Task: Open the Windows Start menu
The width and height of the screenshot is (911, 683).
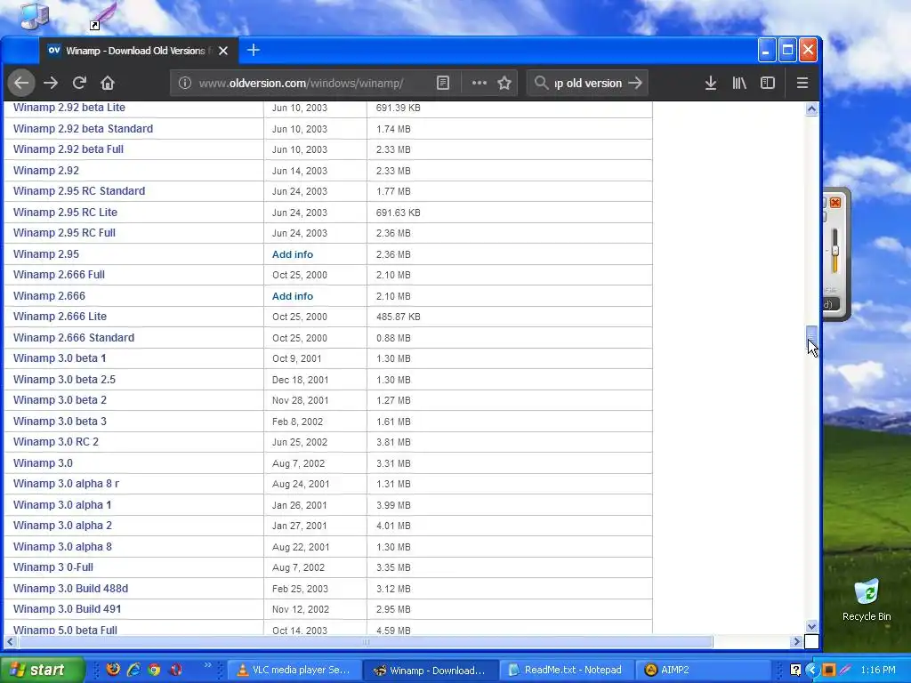Action: 42,670
